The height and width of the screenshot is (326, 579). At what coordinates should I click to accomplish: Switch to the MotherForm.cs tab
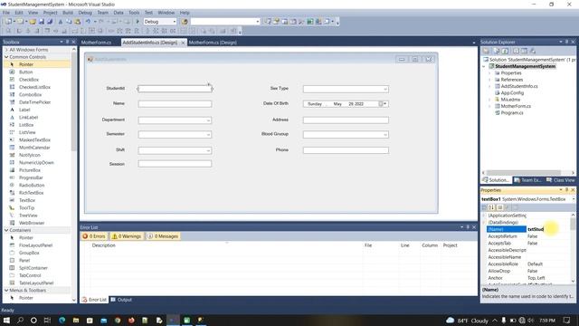[x=96, y=43]
